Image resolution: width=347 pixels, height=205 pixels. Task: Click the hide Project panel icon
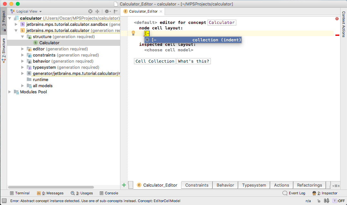[x=115, y=11]
